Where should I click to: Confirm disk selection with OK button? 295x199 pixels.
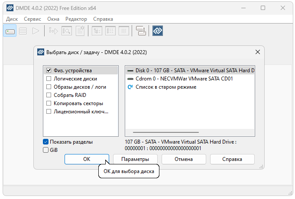point(87,159)
